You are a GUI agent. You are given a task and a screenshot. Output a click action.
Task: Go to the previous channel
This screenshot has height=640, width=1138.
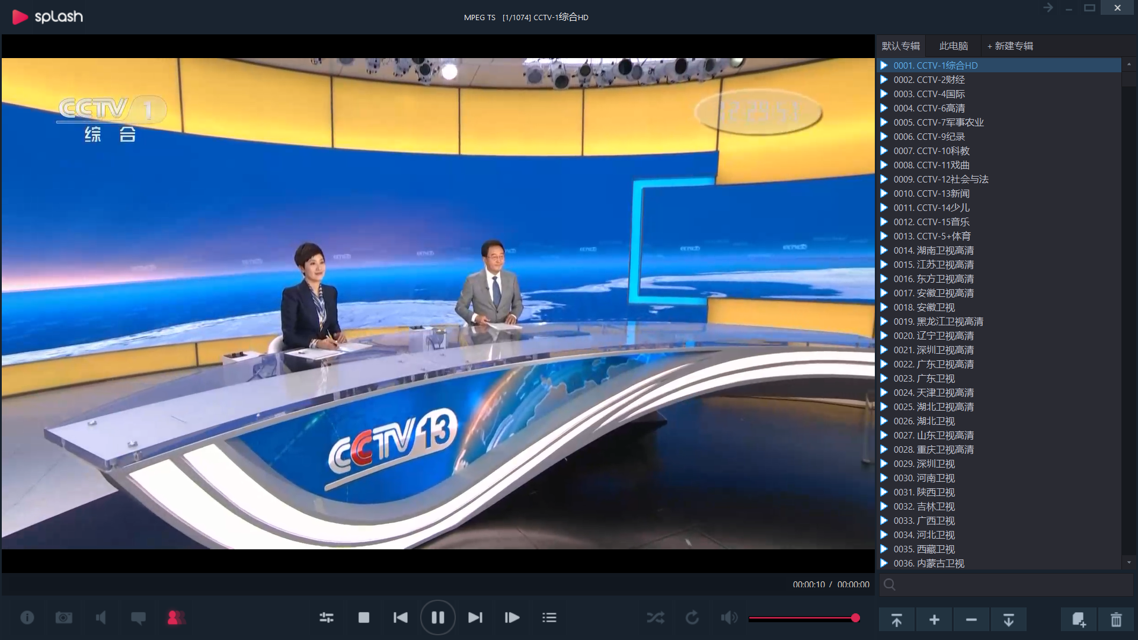tap(401, 617)
